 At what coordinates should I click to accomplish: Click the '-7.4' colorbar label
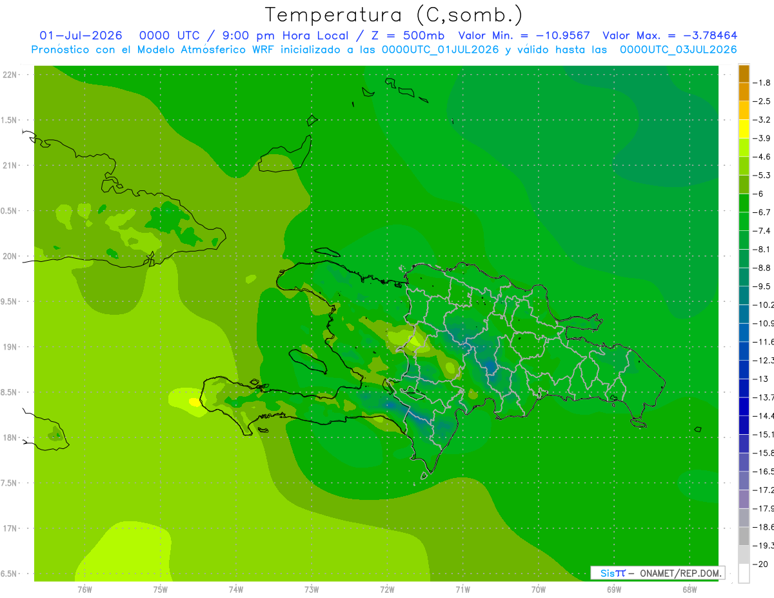(x=763, y=231)
